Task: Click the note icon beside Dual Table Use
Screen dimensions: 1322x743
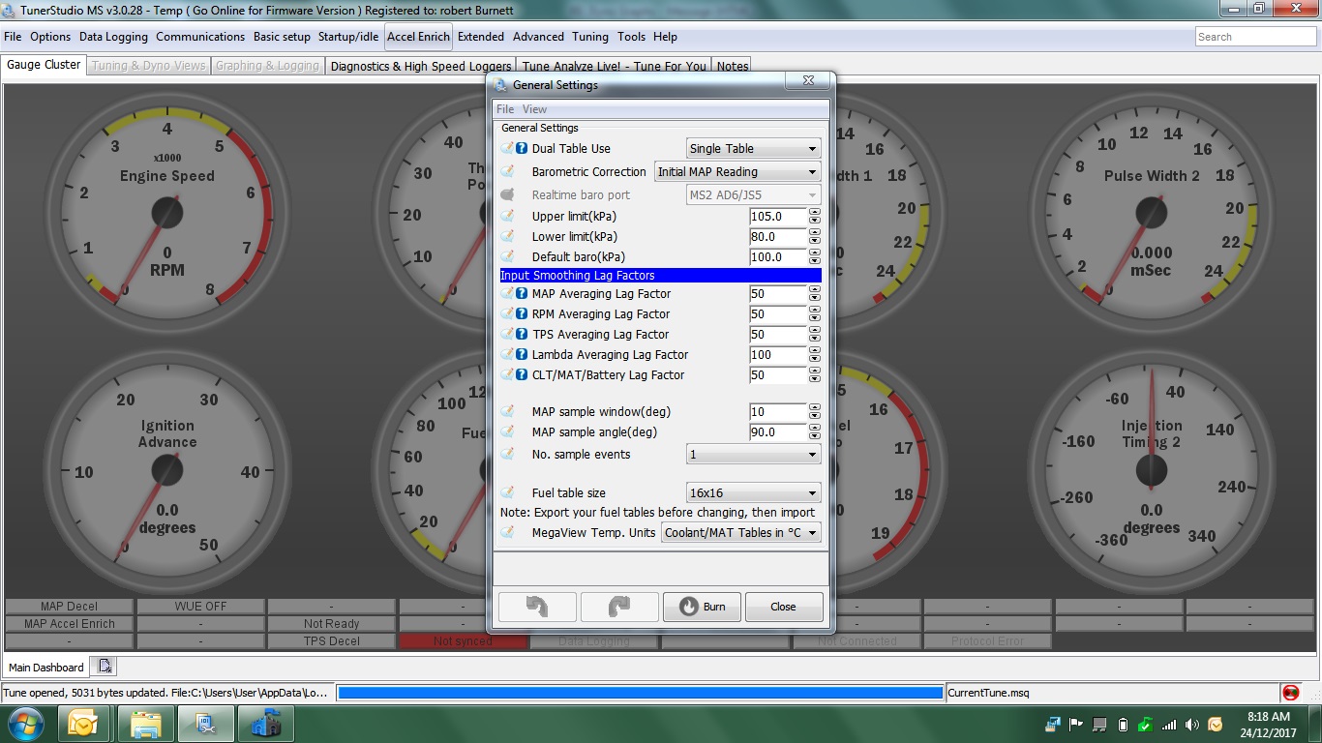Action: 507,148
